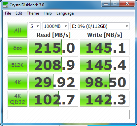Click 4K QD32 write result 142.3
137x126 pixels.
(105, 99)
